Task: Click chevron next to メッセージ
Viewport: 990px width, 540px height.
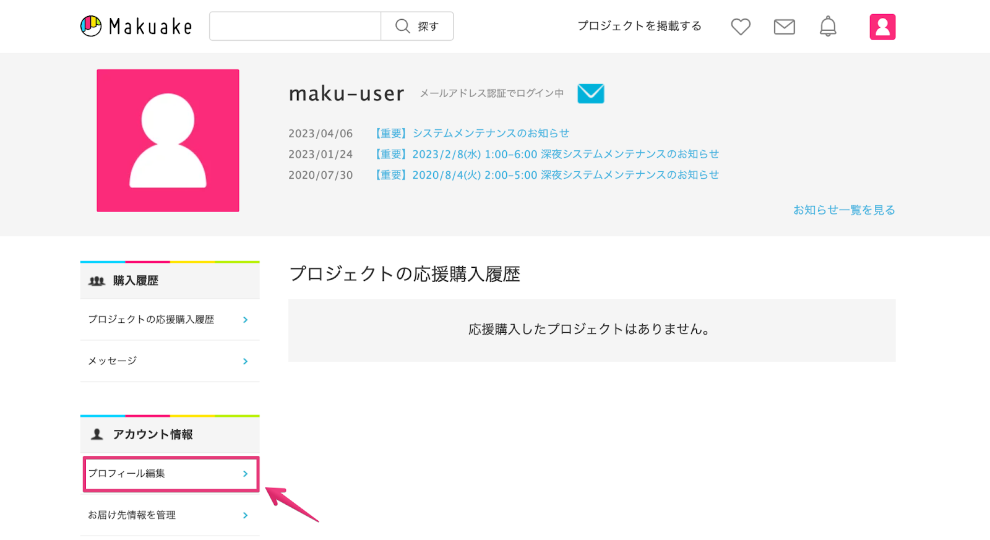Action: pyautogui.click(x=246, y=361)
